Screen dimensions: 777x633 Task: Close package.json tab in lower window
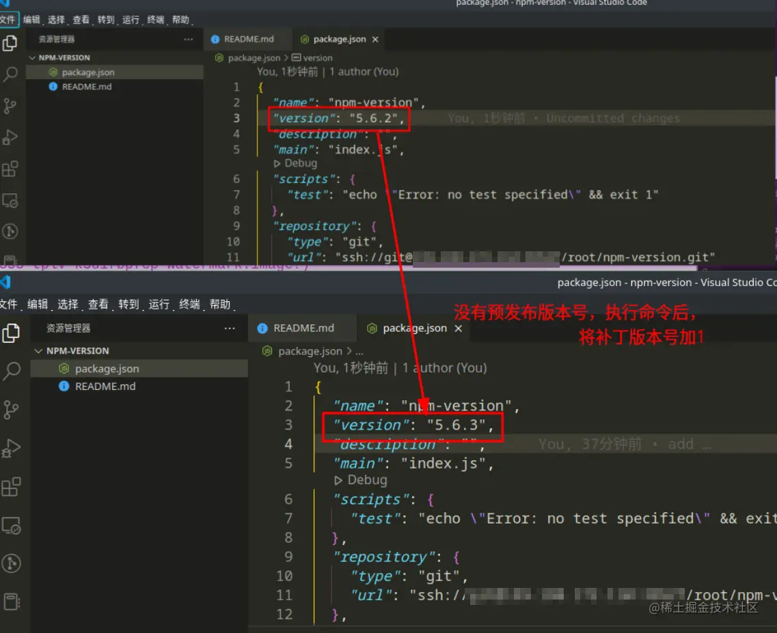(x=459, y=328)
